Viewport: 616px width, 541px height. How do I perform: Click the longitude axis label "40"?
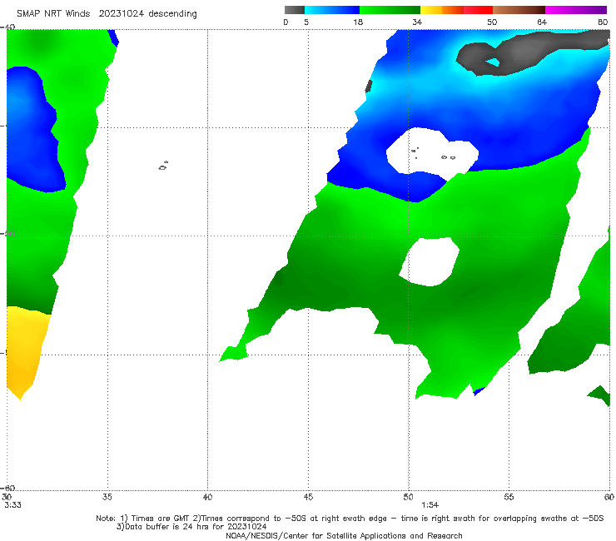(207, 497)
